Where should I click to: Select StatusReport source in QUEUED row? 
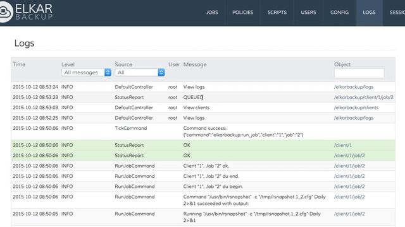(x=129, y=97)
